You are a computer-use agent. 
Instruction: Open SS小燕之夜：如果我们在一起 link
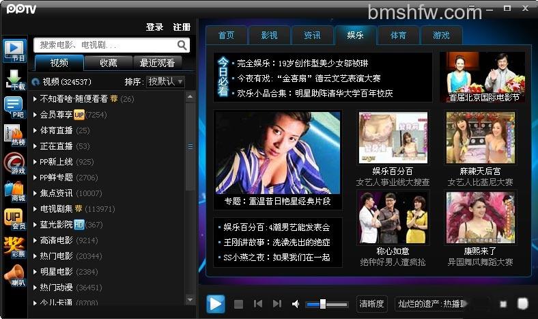pyautogui.click(x=277, y=258)
